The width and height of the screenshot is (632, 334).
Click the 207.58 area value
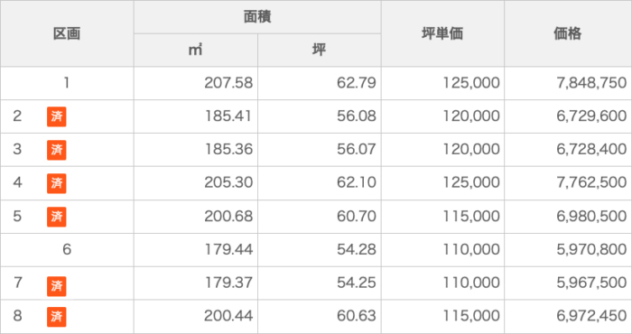click(228, 83)
